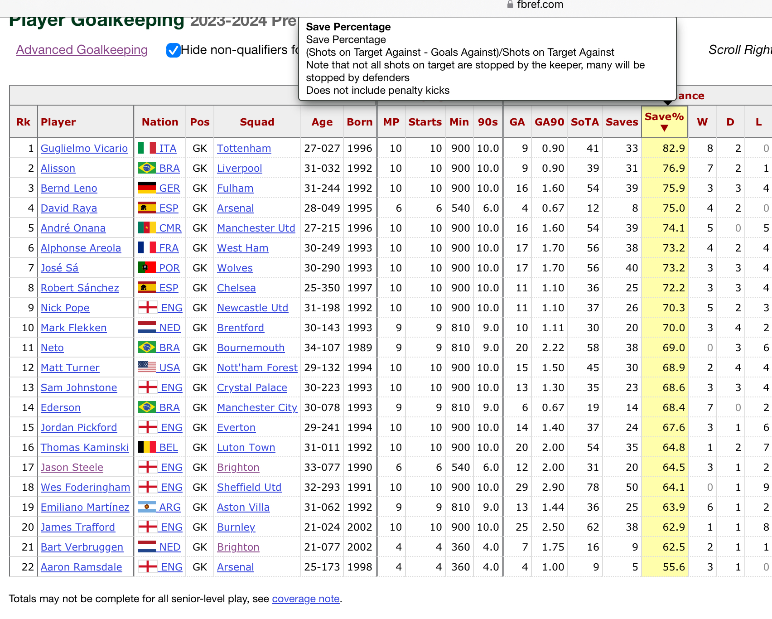Sort by the SoTA column header
This screenshot has height=619, width=772.
pyautogui.click(x=584, y=122)
